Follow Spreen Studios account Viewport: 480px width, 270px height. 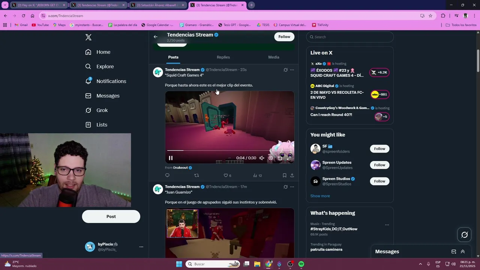point(379,181)
